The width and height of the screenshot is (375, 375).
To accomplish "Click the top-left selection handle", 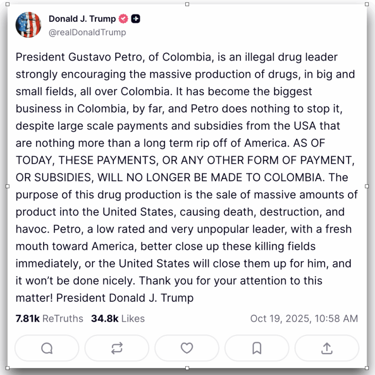I will [8, 4].
